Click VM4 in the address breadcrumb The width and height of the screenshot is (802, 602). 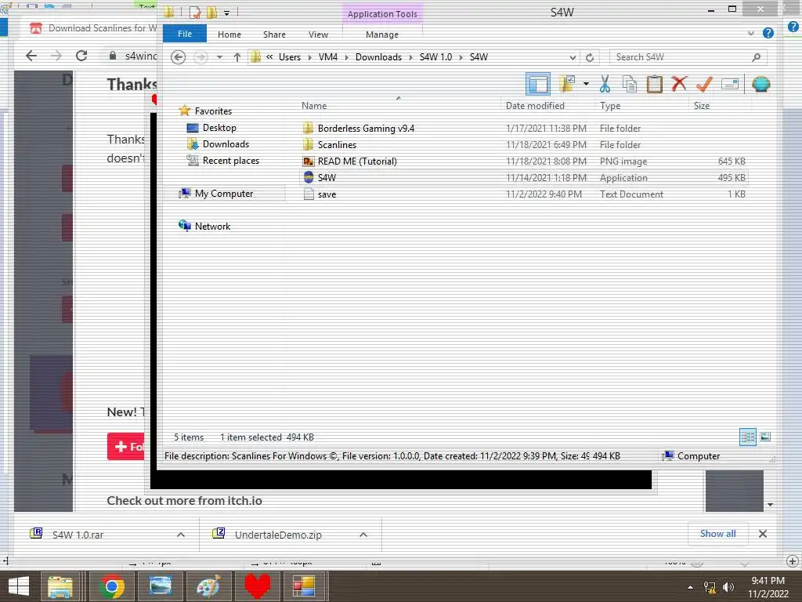[328, 56]
